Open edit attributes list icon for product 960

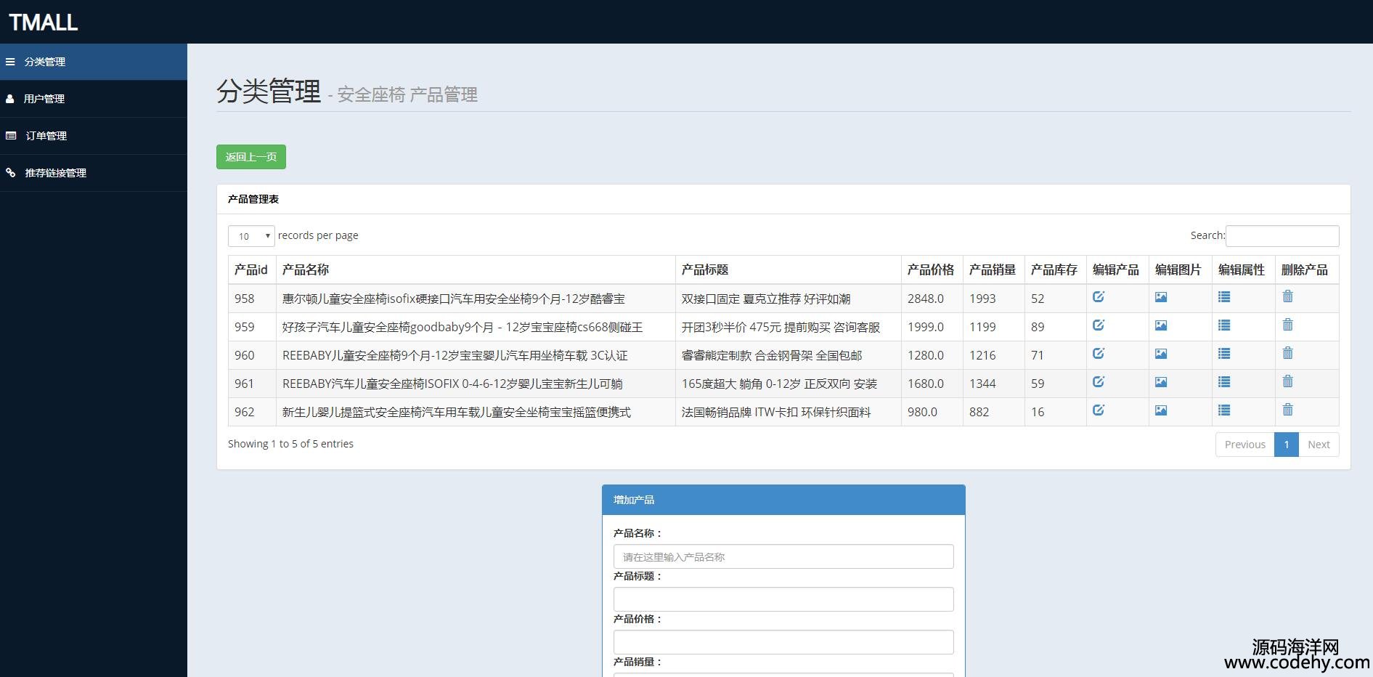1224,354
